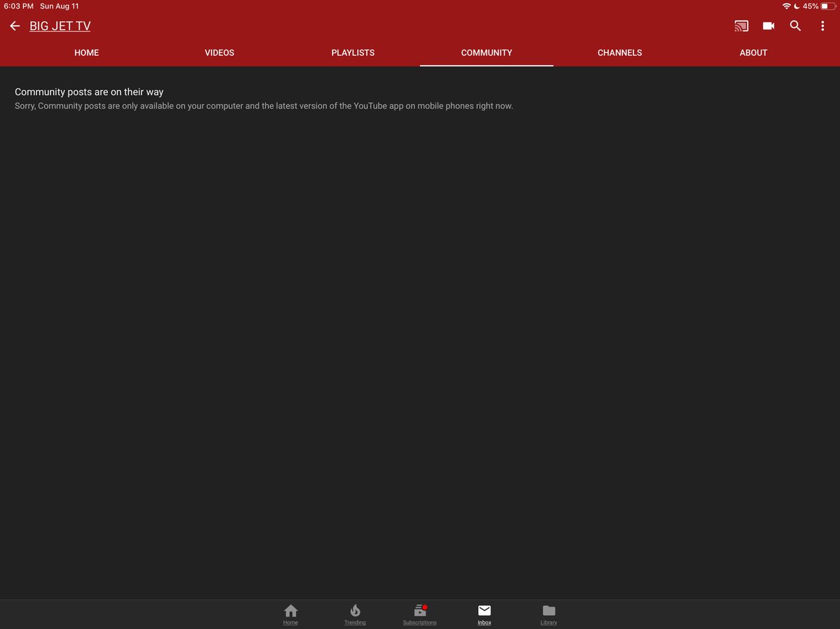Open the three-dot more options menu
840x629 pixels.
coord(822,26)
